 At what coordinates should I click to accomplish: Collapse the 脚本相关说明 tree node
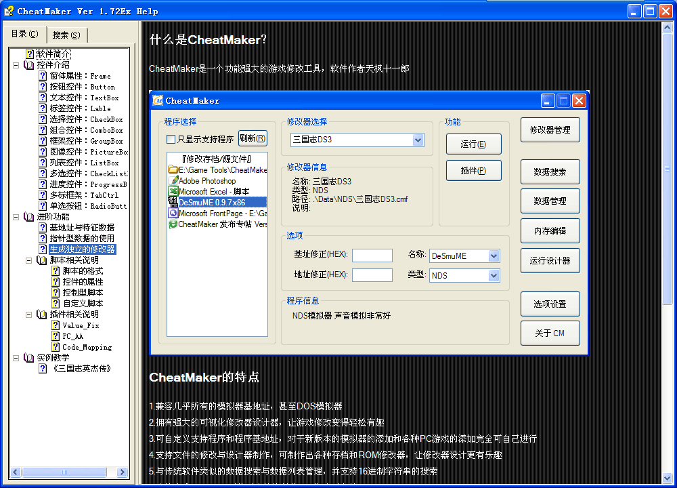[x=29, y=260]
